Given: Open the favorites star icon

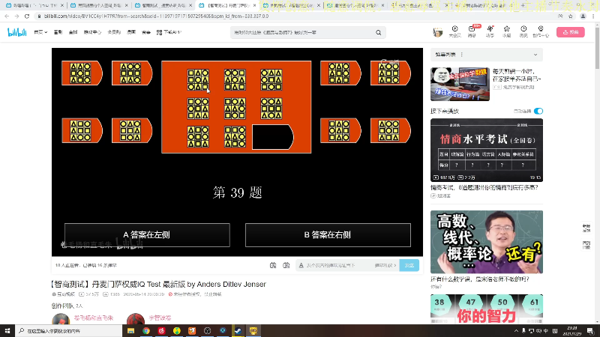Looking at the screenshot, I should pyautogui.click(x=507, y=31).
